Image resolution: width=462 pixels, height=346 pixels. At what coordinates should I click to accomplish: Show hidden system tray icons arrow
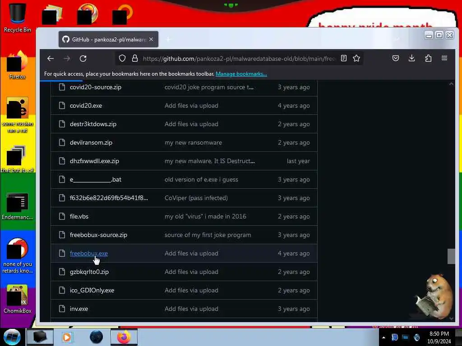click(x=383, y=337)
